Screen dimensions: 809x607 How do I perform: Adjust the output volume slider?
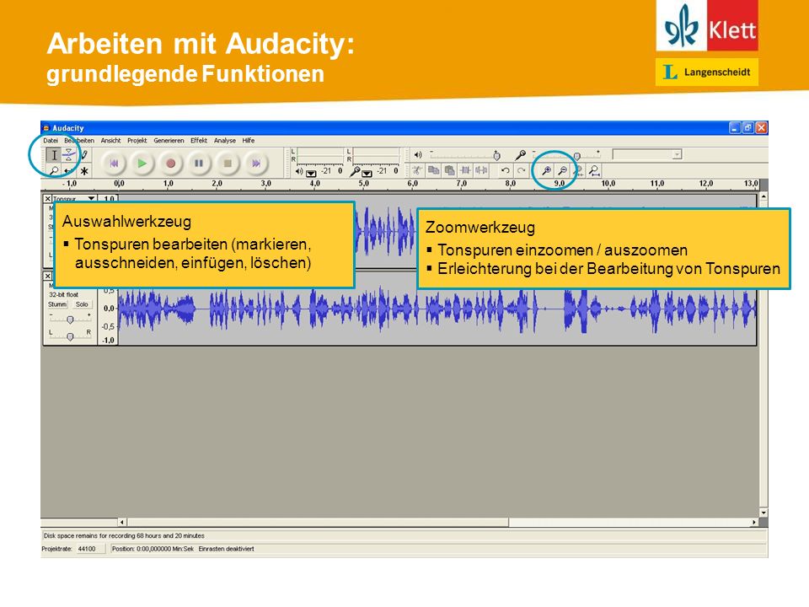pos(464,155)
